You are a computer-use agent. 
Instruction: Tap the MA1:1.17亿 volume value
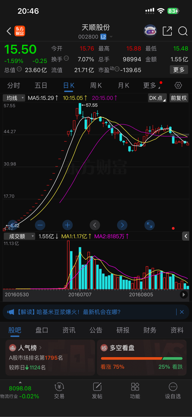[76, 236]
